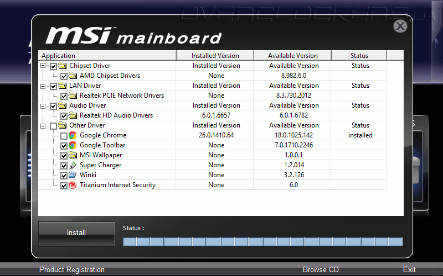The width and height of the screenshot is (443, 276).
Task: Click the Google Chrome icon
Action: (x=73, y=135)
